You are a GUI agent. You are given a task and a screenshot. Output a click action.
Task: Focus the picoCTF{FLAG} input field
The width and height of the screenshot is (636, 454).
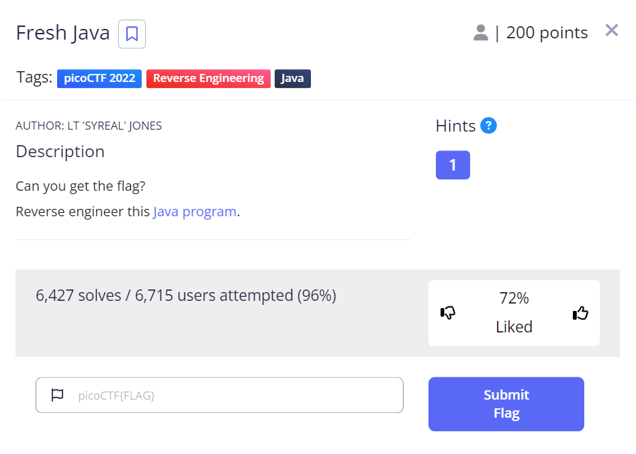[x=235, y=395]
